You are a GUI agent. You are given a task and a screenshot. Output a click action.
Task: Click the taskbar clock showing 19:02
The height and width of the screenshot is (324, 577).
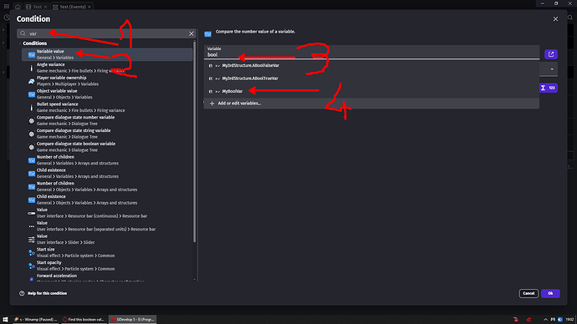(x=569, y=320)
